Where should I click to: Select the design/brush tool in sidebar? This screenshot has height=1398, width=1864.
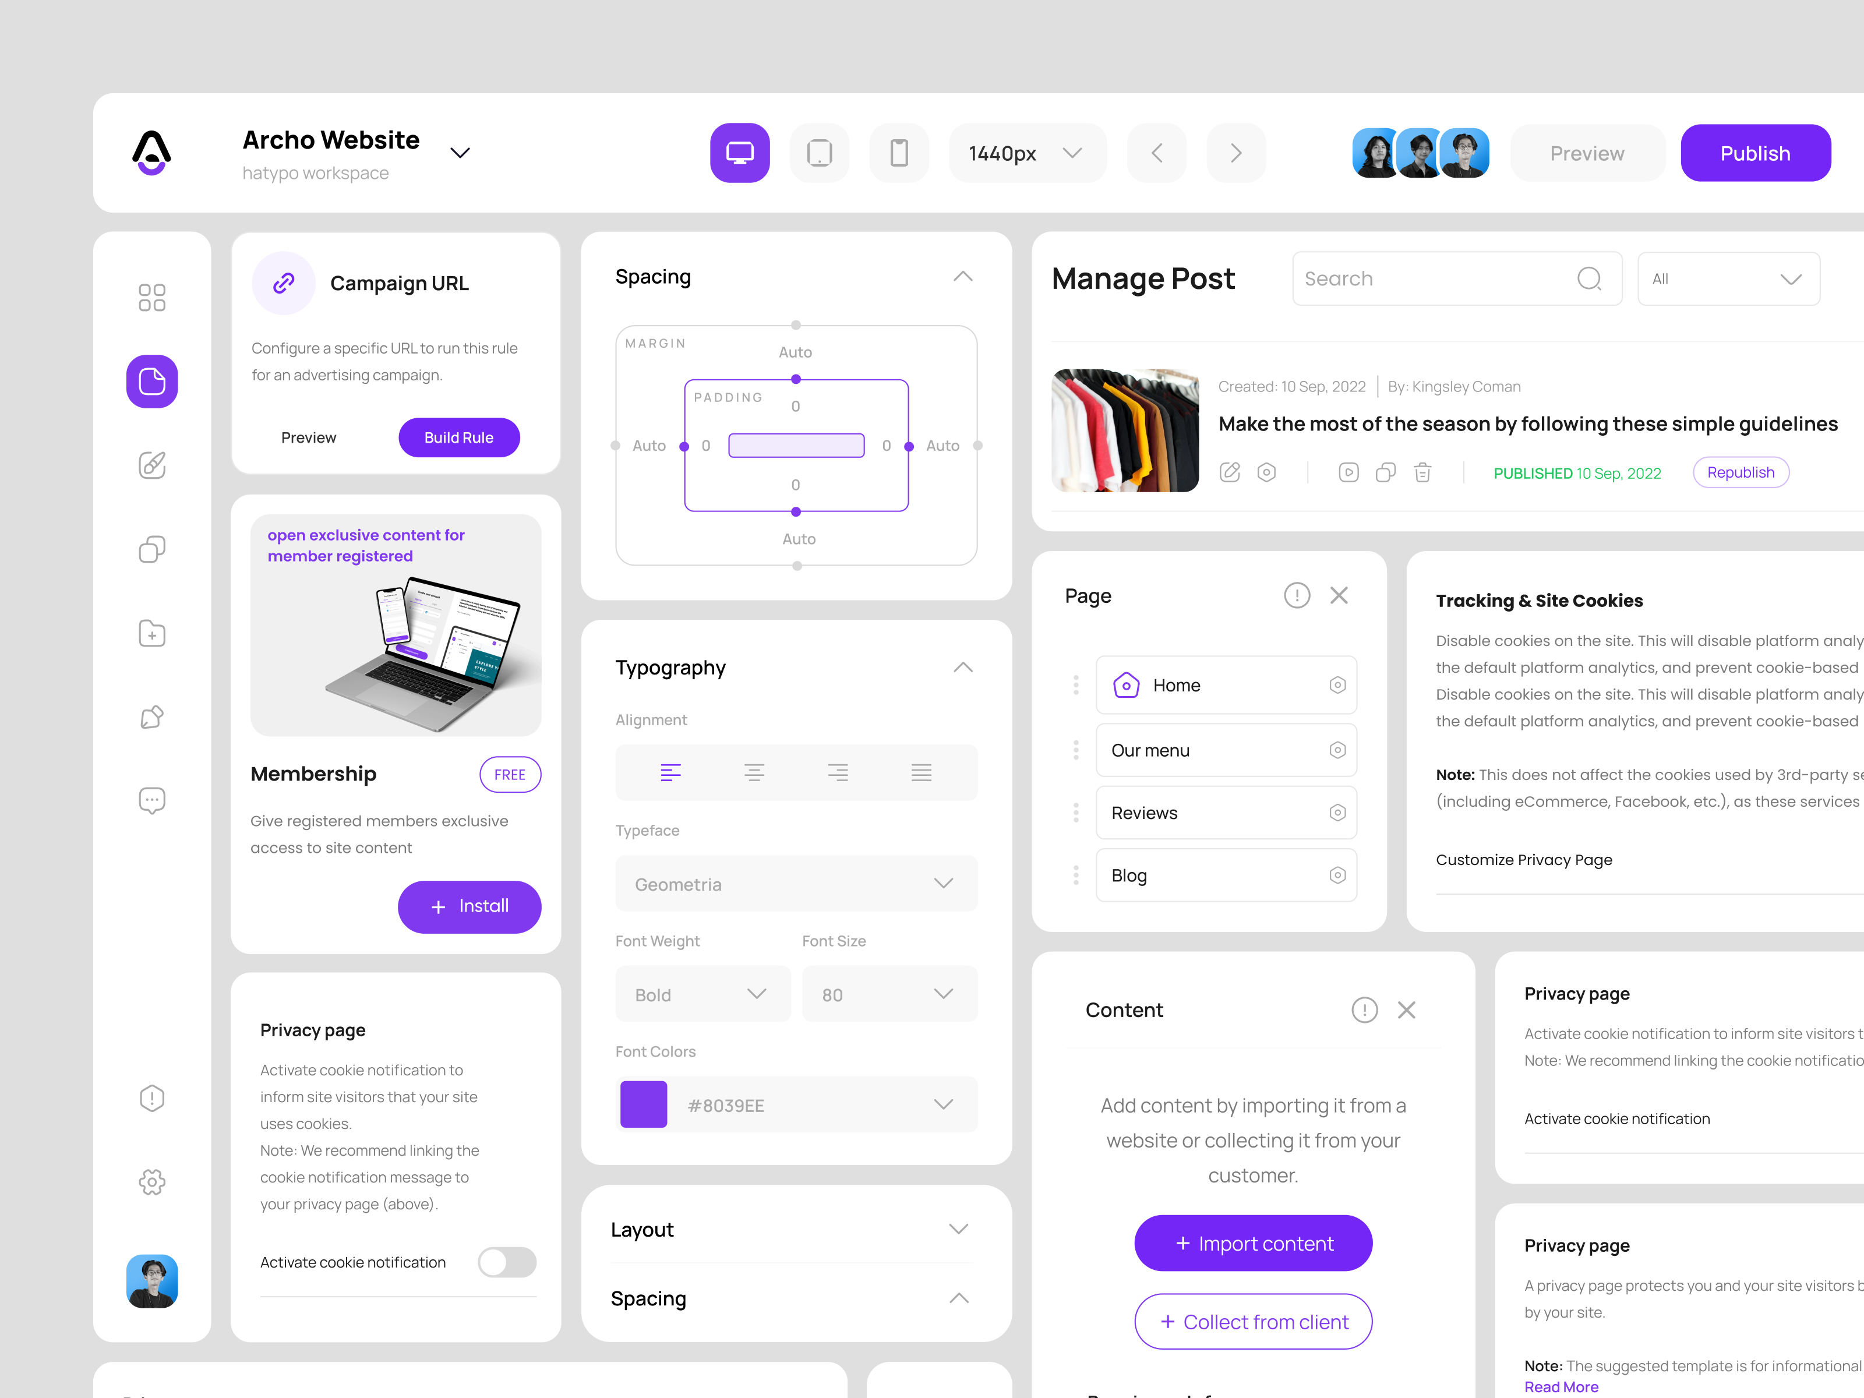pyautogui.click(x=151, y=464)
